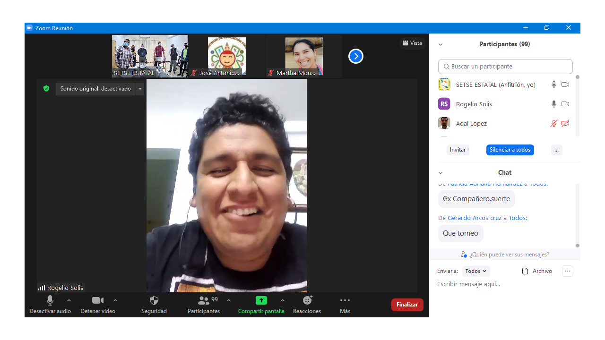The image size is (605, 340).
Task: Show next video thumbnails with blue arrow
Action: pyautogui.click(x=356, y=56)
